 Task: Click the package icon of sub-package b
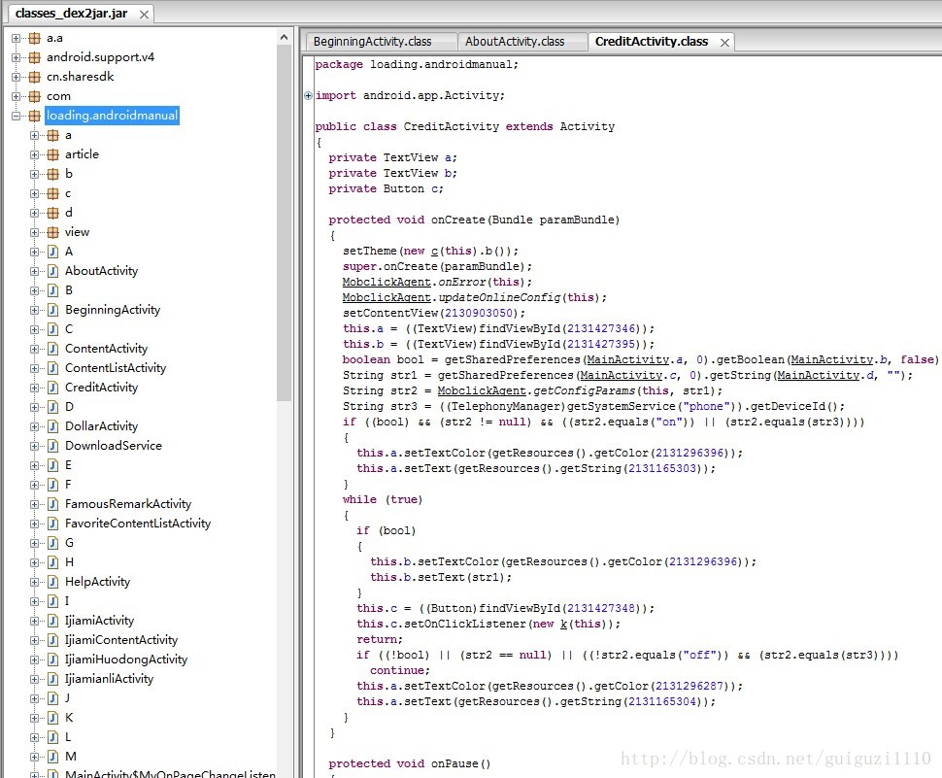point(52,174)
